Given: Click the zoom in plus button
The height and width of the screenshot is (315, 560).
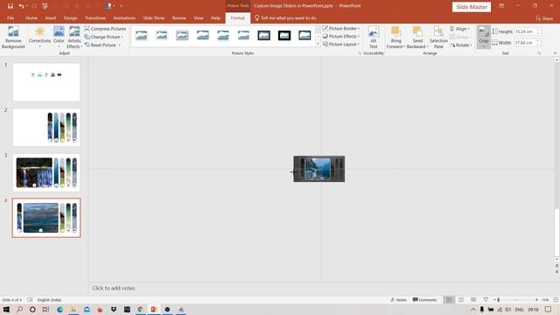Looking at the screenshot, I should click(x=536, y=300).
